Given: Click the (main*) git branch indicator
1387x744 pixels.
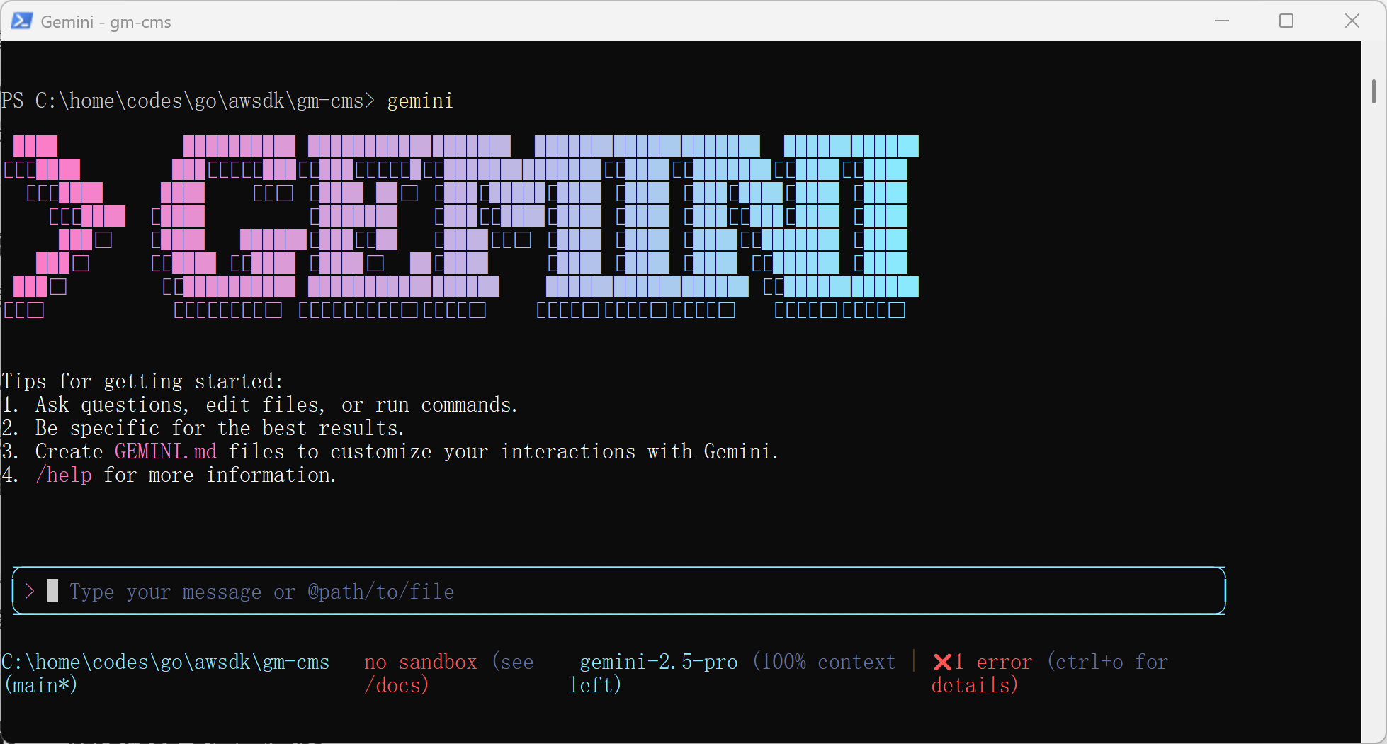Looking at the screenshot, I should click(40, 685).
